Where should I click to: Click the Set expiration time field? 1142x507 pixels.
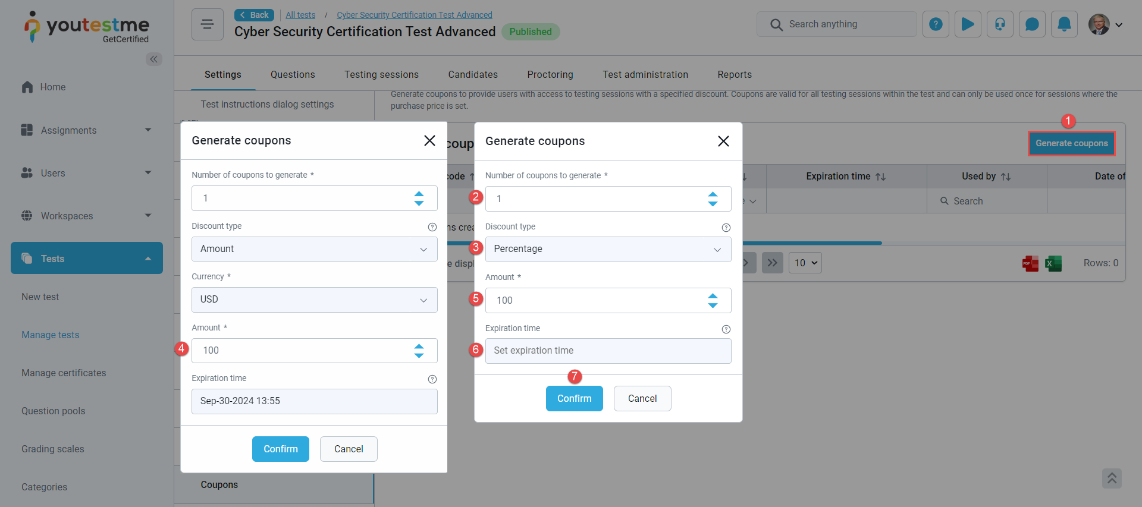[x=608, y=351]
